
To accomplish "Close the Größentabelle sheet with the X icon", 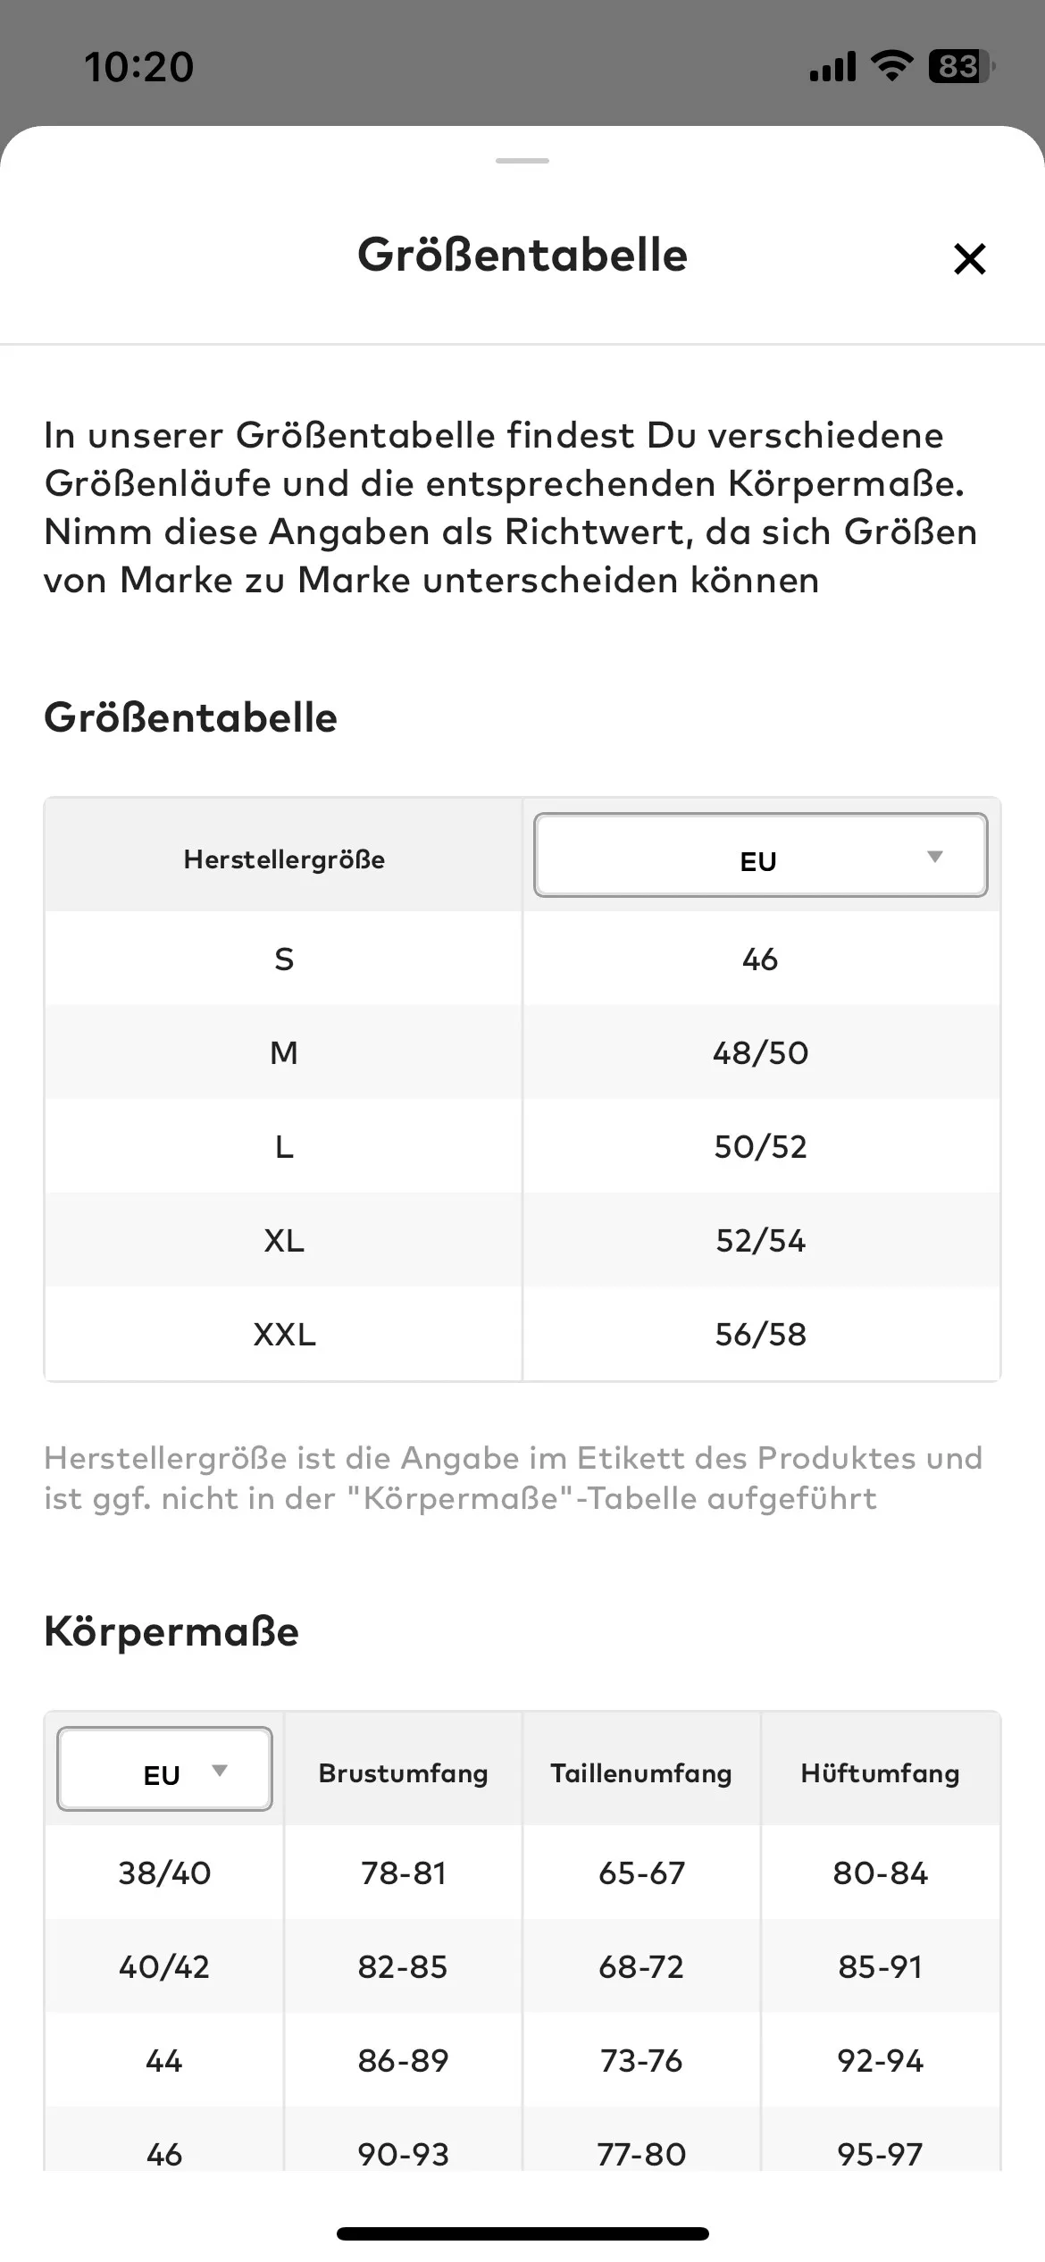I will pyautogui.click(x=969, y=259).
